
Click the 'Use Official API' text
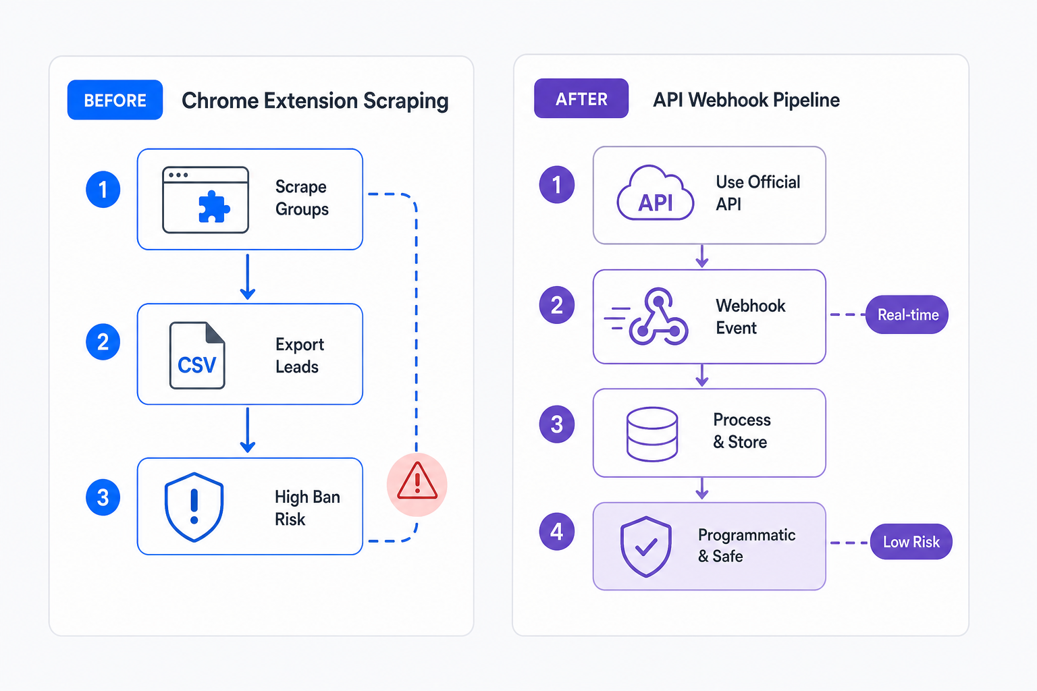pyautogui.click(x=757, y=193)
